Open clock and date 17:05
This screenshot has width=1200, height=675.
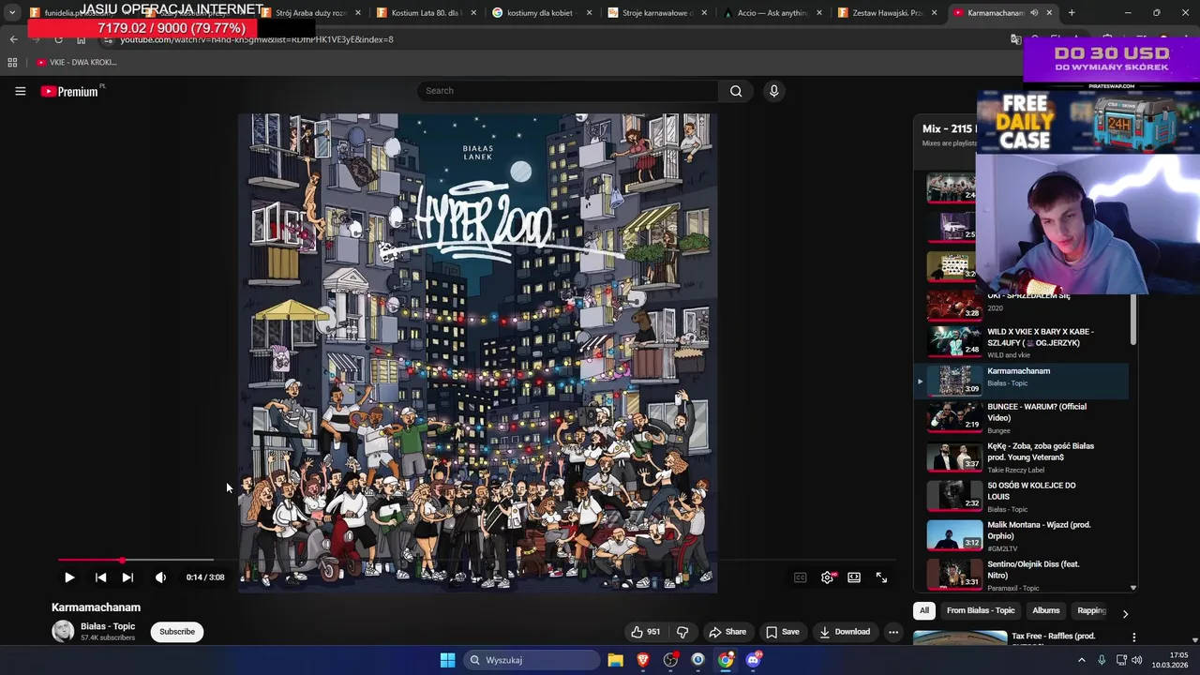pyautogui.click(x=1170, y=660)
